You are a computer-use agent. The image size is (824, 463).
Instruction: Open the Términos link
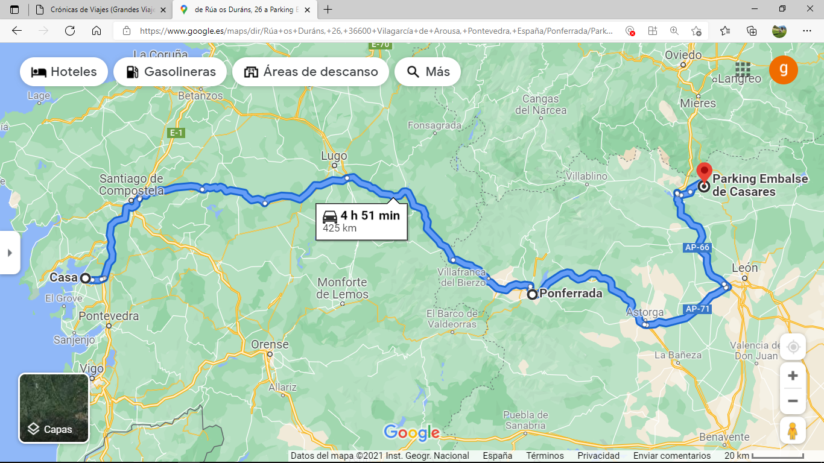point(545,456)
